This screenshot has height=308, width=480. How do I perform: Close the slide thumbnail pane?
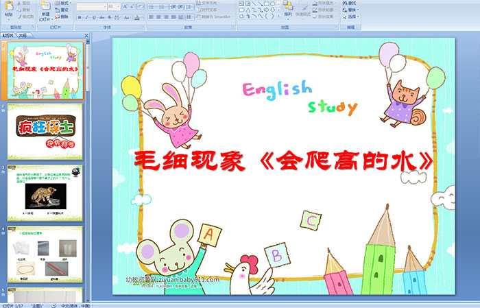(x=86, y=36)
